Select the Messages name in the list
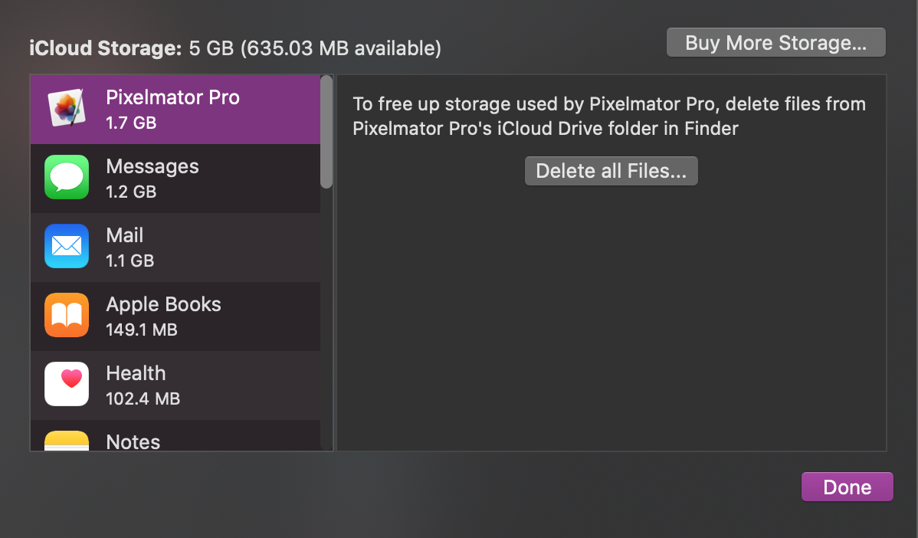 point(152,167)
